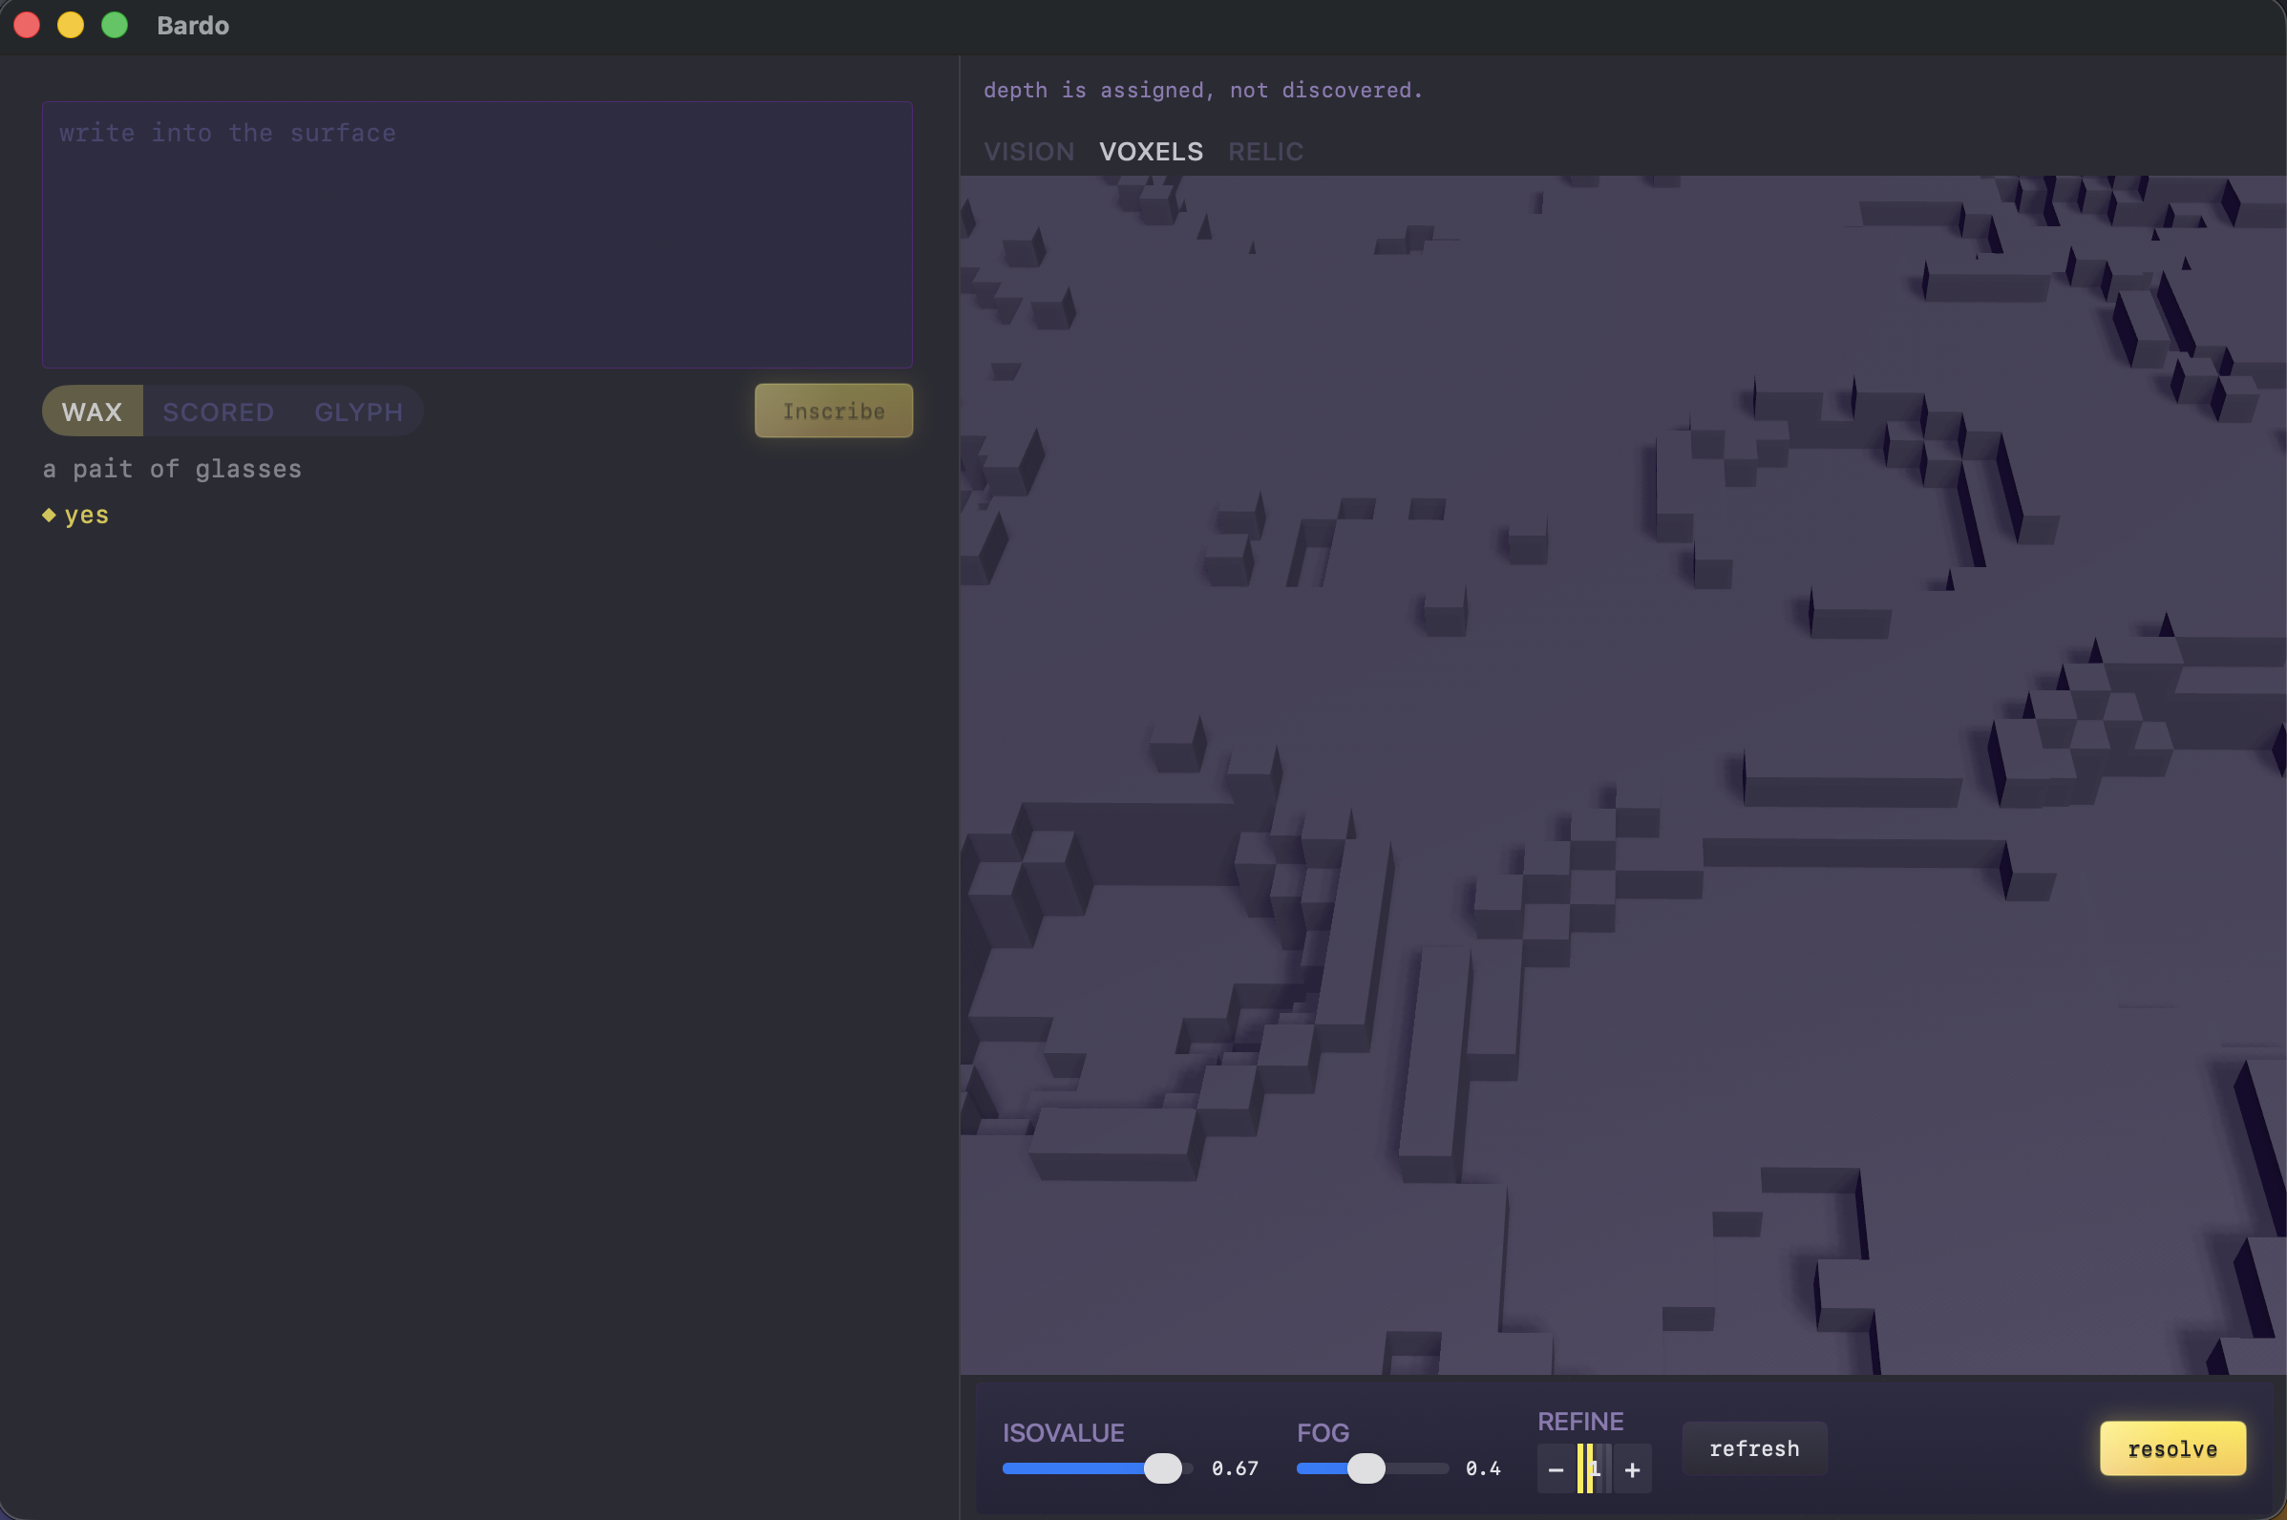Select the 'yes' response
The width and height of the screenshot is (2287, 1520).
[86, 514]
